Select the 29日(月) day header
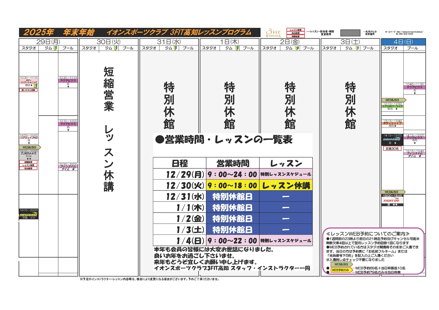The width and height of the screenshot is (439, 310). pyautogui.click(x=48, y=42)
